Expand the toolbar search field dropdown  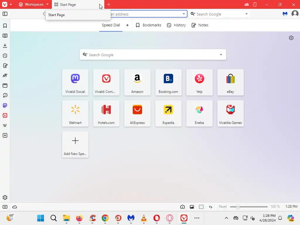pyautogui.click(x=246, y=14)
